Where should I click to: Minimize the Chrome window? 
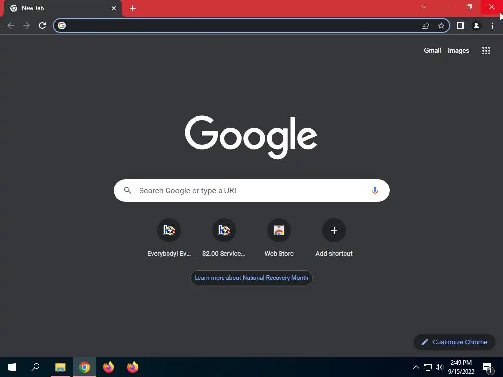pos(446,7)
